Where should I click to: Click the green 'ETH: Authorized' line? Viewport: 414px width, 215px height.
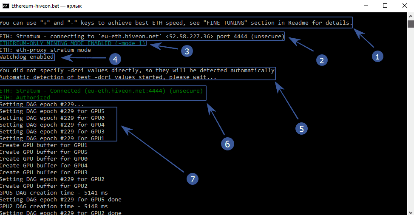[25, 98]
